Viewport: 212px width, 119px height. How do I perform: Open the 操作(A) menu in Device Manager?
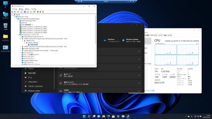click(x=21, y=9)
